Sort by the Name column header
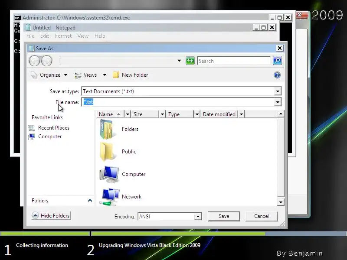The height and width of the screenshot is (260, 347). click(x=111, y=114)
